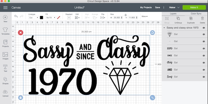Screen dimensions: 208x104
Task: Open the Fill dropdown set to No Fill
Action: coord(51,18)
